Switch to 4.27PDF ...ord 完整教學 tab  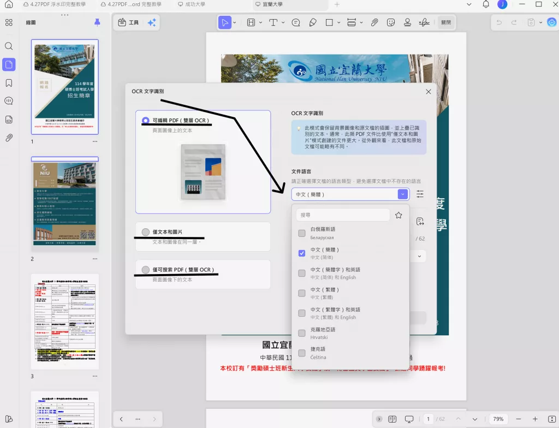click(x=131, y=4)
